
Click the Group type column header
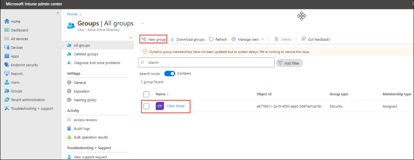[339, 94]
